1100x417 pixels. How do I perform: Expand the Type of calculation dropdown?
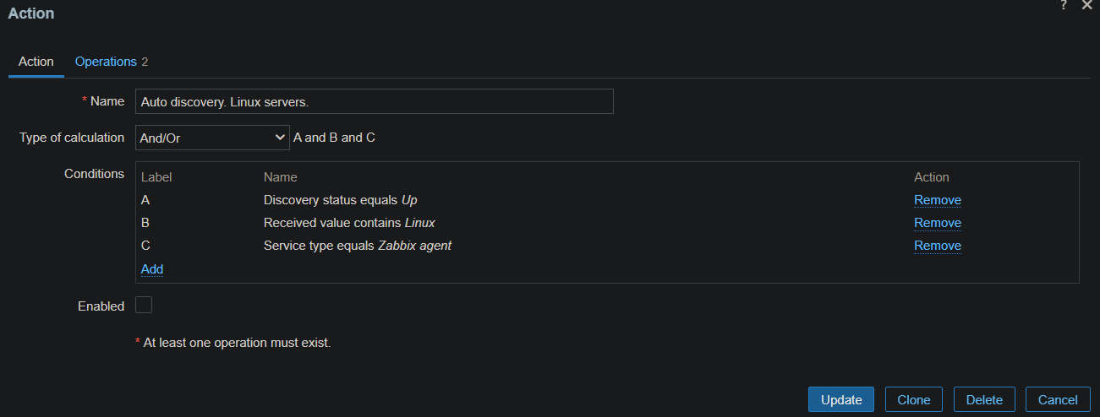tap(213, 138)
